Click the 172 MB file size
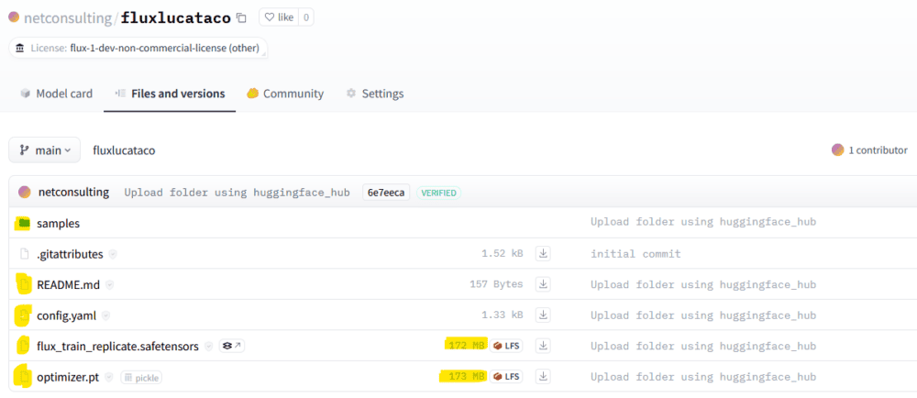 pyautogui.click(x=466, y=346)
